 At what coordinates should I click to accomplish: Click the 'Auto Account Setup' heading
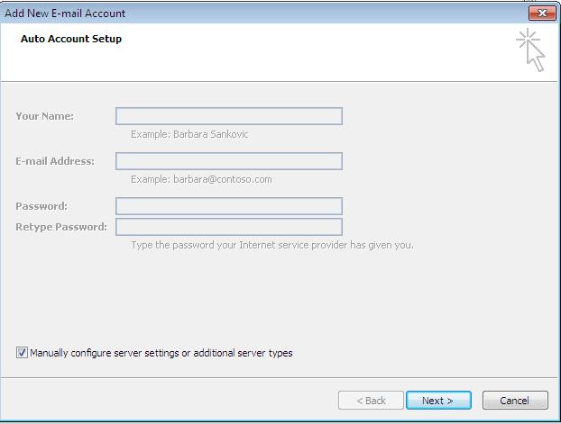point(71,39)
